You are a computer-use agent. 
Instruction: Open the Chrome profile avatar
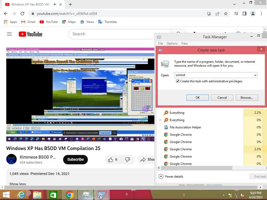pos(253,14)
